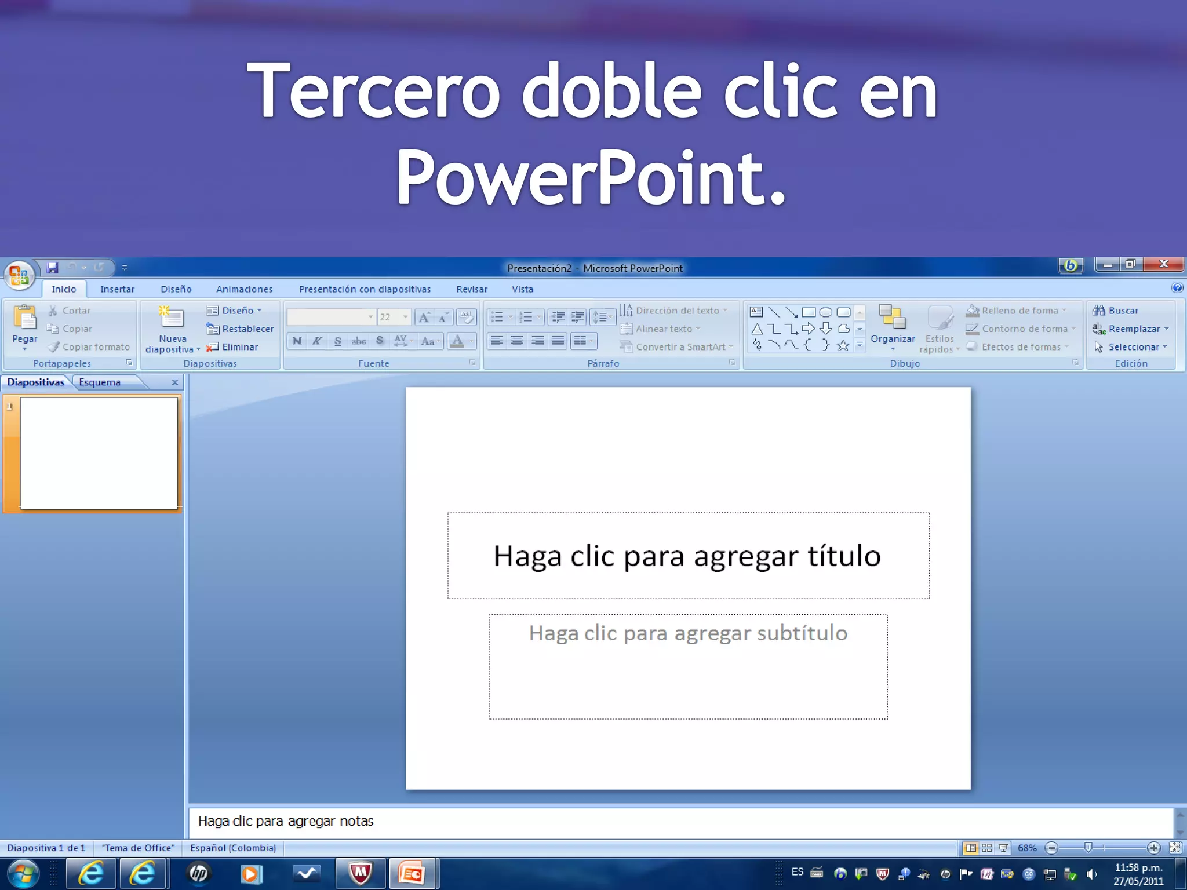
Task: Fit slide to window icon in status bar
Action: 1175,848
